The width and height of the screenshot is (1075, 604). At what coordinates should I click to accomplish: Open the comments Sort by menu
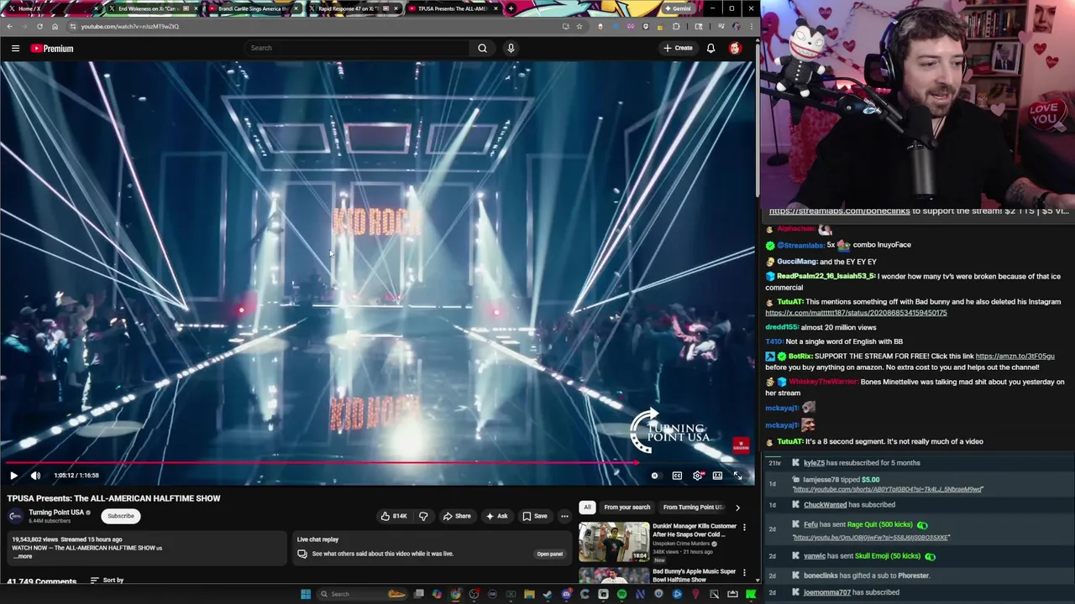pyautogui.click(x=107, y=580)
